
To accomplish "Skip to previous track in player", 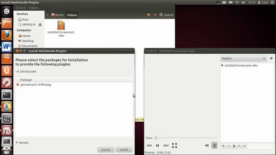I will (x=149, y=146).
